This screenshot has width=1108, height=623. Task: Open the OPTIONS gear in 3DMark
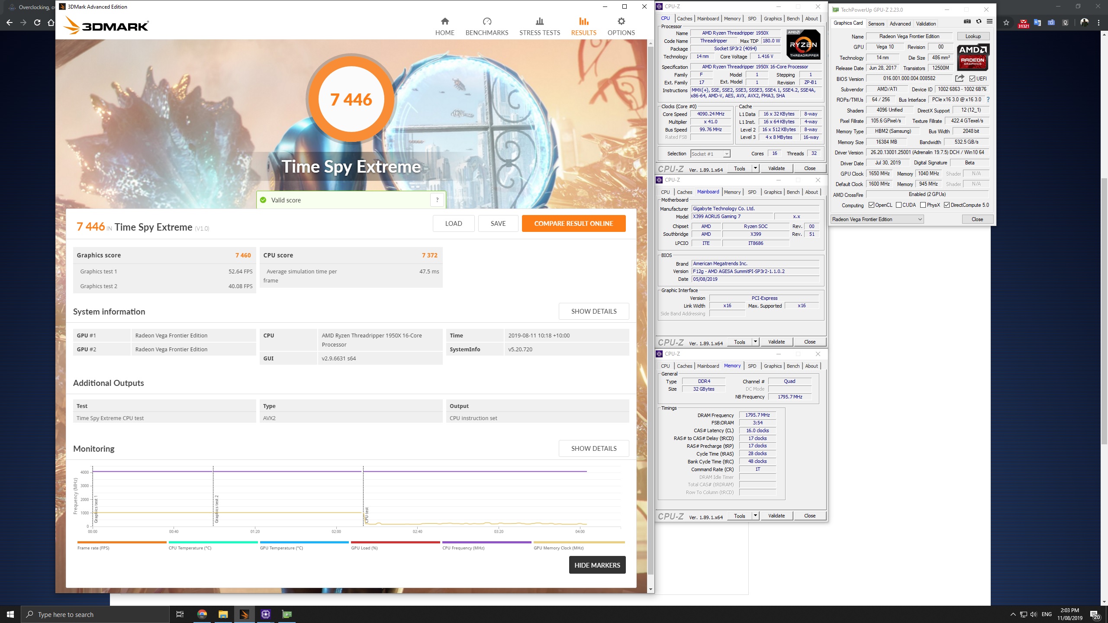(x=621, y=26)
